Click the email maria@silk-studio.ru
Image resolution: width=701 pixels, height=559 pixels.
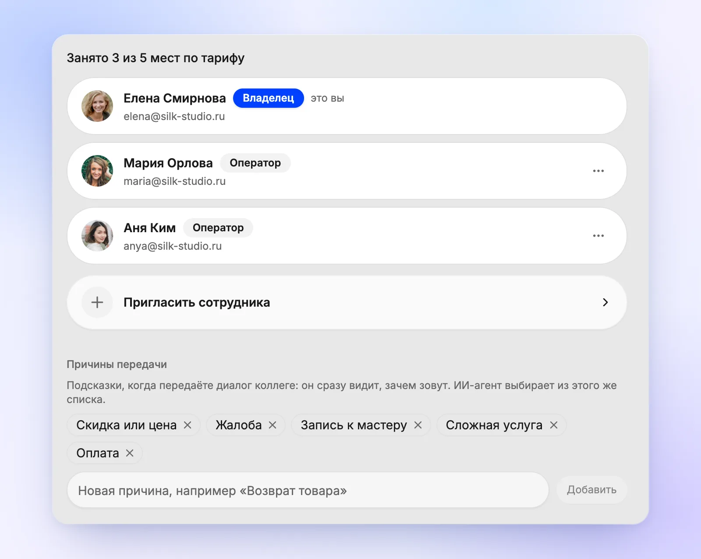(x=174, y=181)
